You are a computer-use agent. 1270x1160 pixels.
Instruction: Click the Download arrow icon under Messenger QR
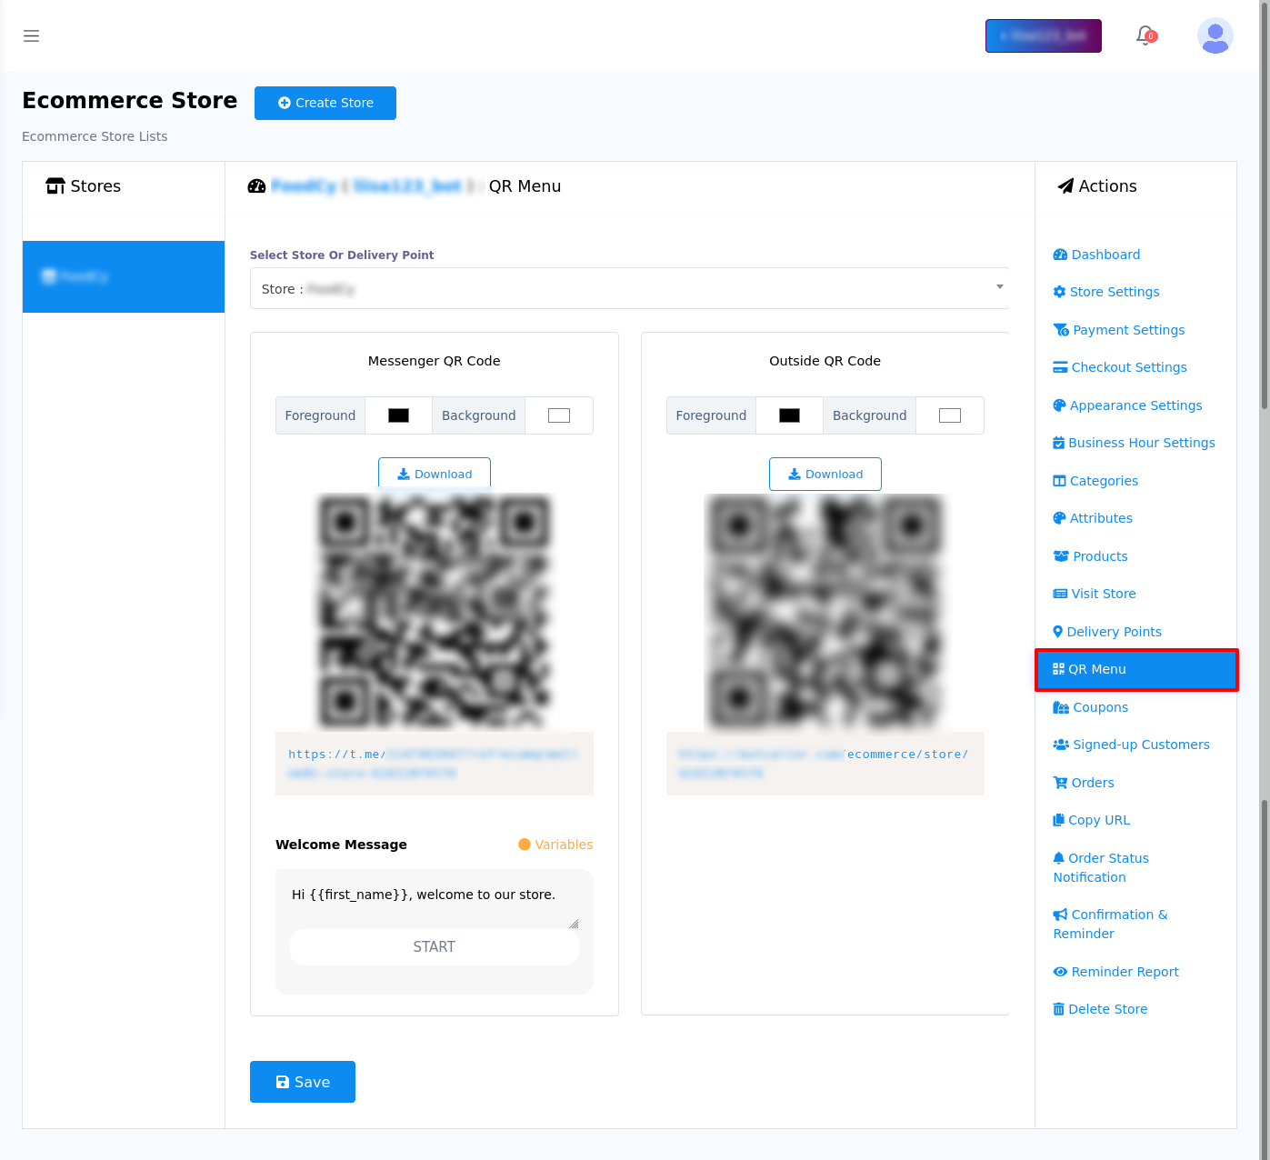click(404, 474)
